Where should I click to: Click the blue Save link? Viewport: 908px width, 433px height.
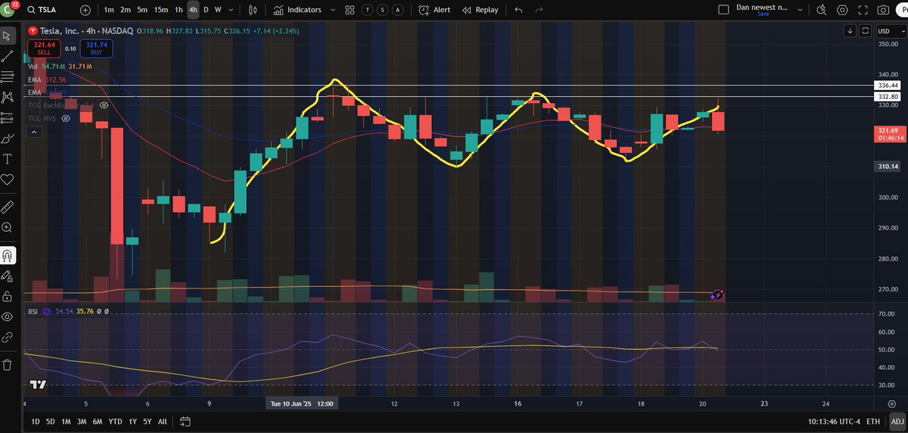(763, 14)
